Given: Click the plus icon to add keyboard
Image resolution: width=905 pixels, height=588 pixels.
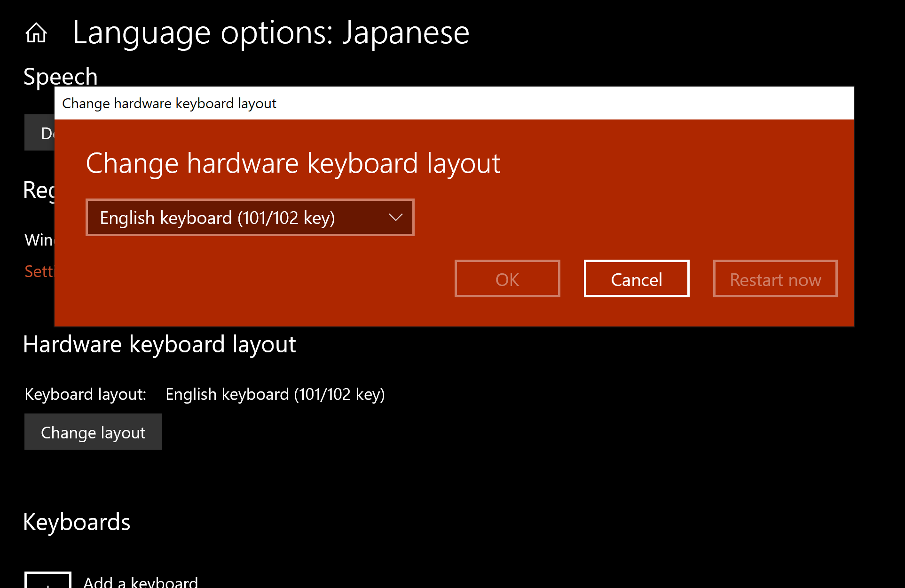Looking at the screenshot, I should [x=47, y=581].
